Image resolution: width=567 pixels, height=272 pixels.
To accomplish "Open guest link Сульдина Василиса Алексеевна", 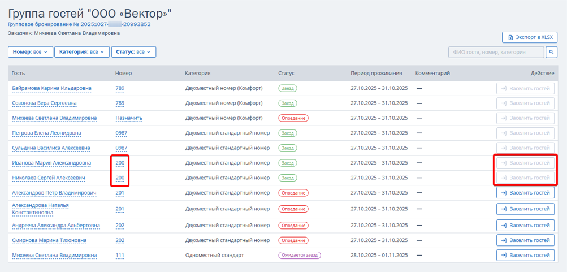I will [51, 148].
